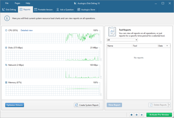
Task: Open the All tool filter dropdown
Action: pyautogui.click(x=122, y=40)
